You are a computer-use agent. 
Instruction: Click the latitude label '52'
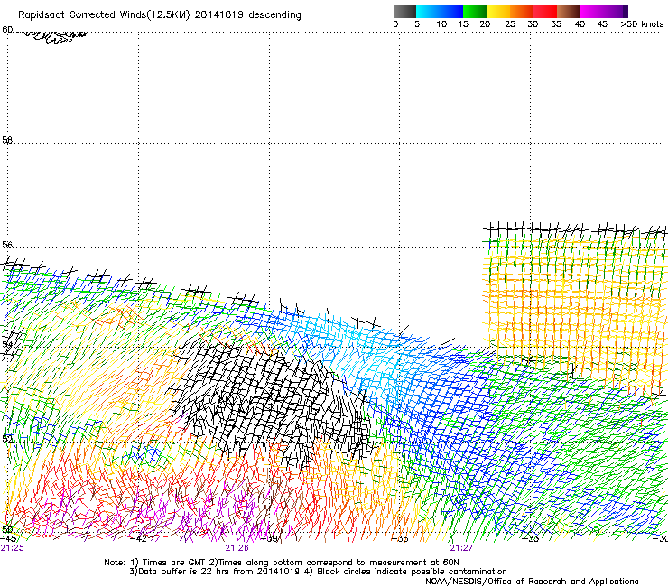point(7,439)
